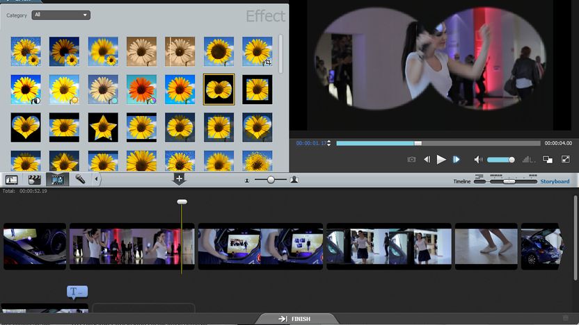Select the orange-red sunflower color effect

tap(141, 90)
